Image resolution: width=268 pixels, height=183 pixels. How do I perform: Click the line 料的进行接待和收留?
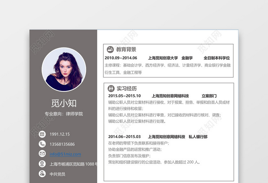pyautogui.click(x=126, y=109)
